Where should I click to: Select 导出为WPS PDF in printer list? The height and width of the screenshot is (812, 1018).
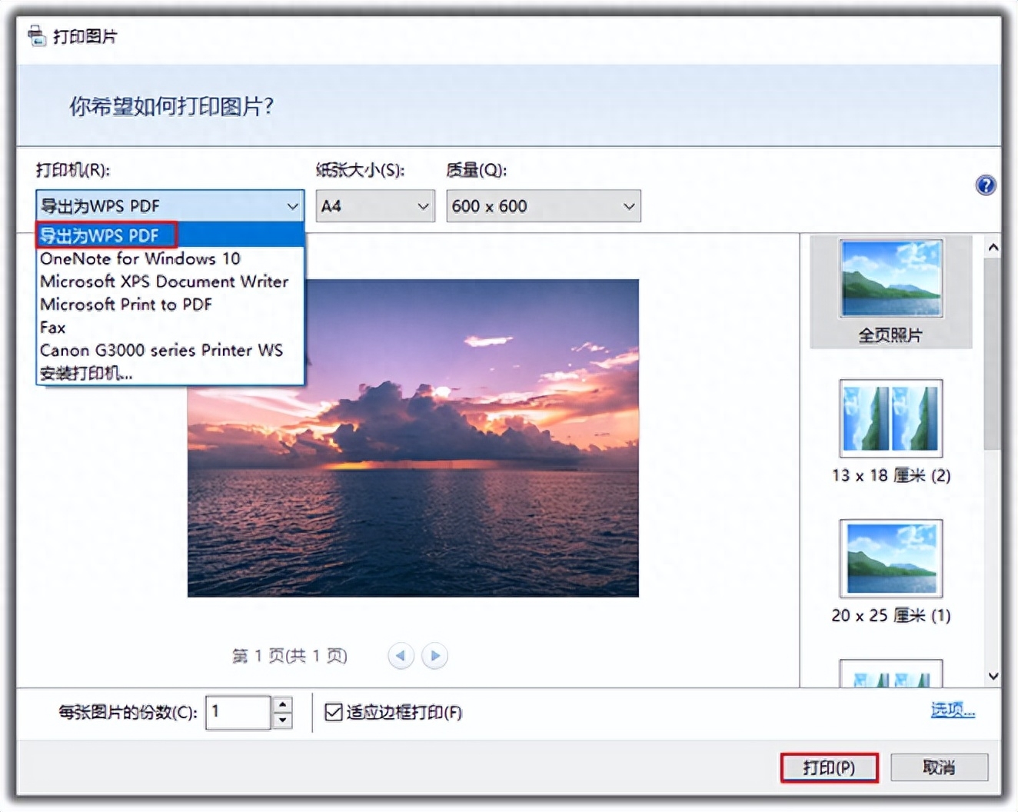(170, 235)
